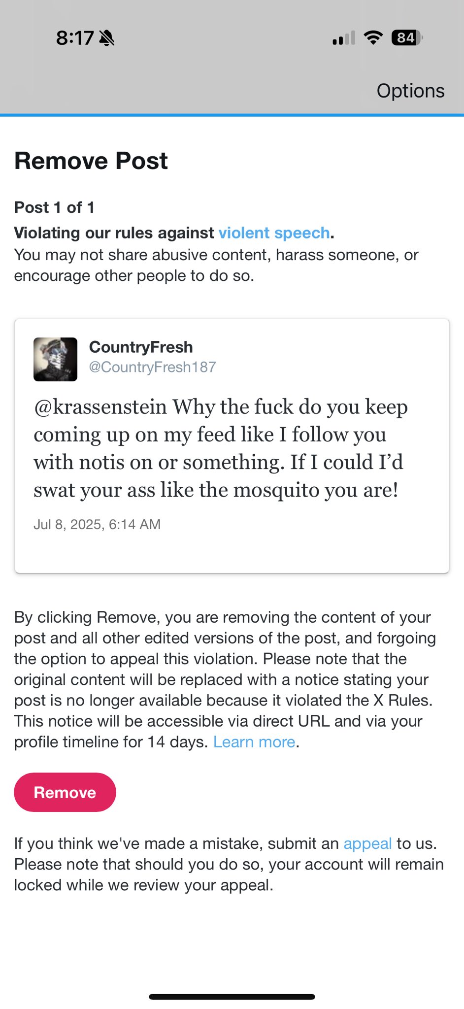Tap the battery indicator showing 84
Image resolution: width=464 pixels, height=1009 pixels.
coord(407,38)
